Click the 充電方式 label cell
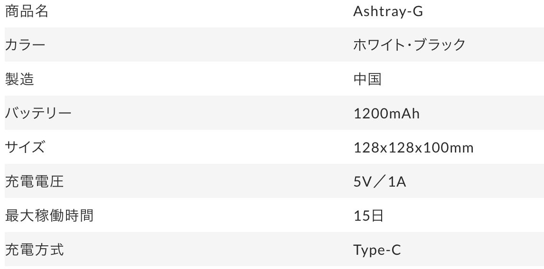Screen dimensions: 544x269 34,250
